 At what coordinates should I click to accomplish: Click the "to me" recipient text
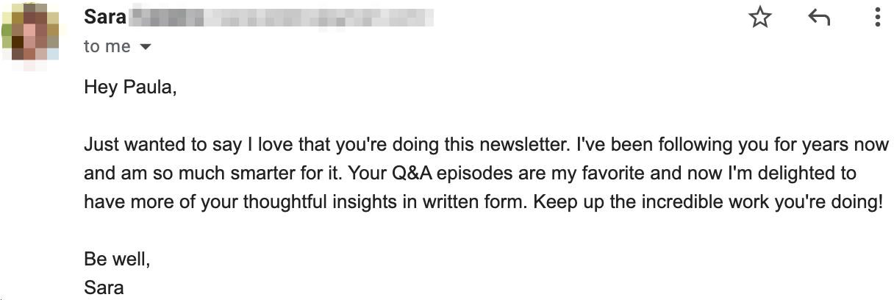point(107,46)
